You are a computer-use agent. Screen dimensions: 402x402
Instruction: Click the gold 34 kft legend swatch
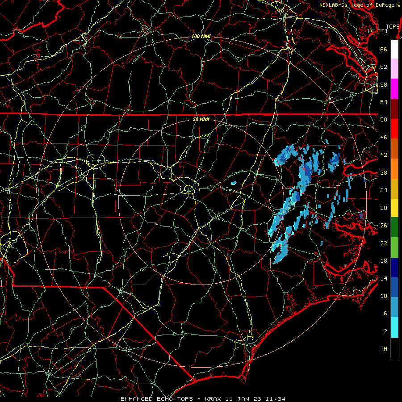pyautogui.click(x=394, y=189)
